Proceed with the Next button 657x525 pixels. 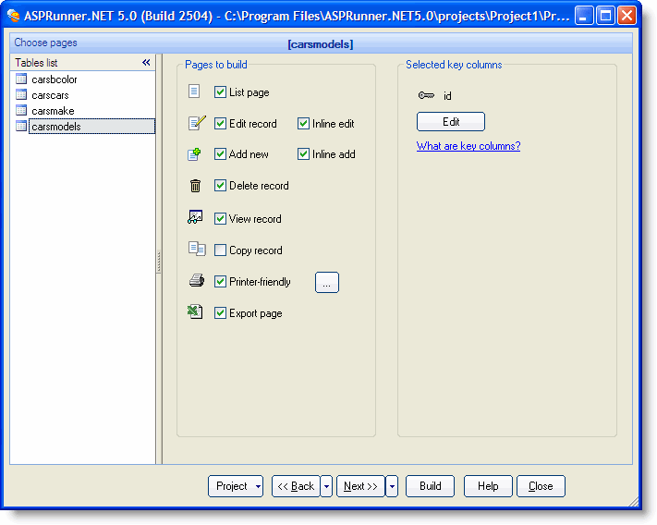pyautogui.click(x=360, y=486)
